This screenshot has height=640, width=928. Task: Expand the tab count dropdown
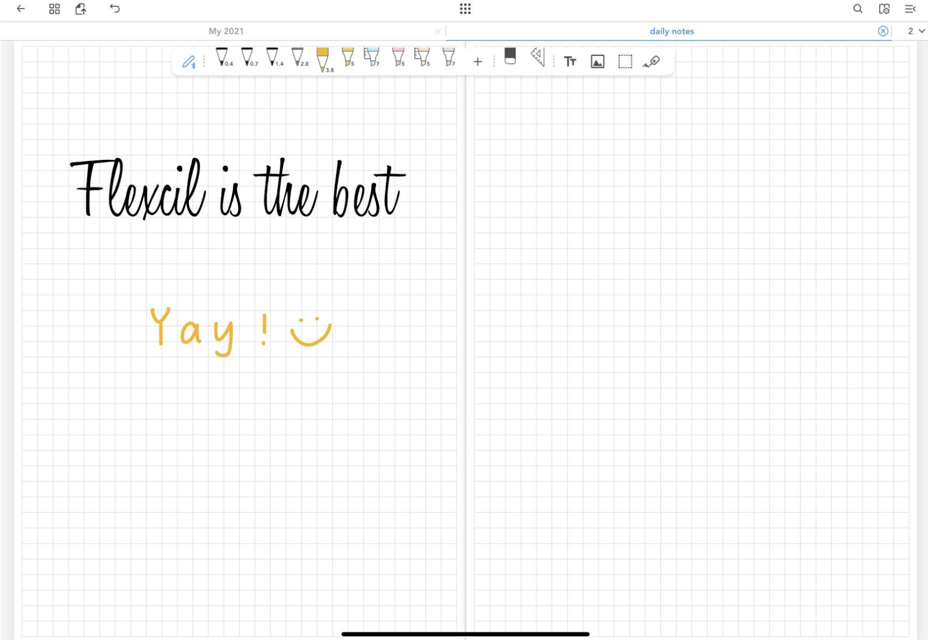pos(916,31)
